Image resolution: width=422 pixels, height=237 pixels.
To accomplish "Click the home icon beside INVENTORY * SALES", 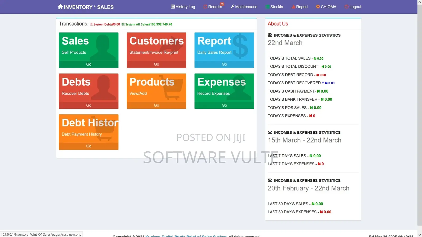I will tap(60, 7).
